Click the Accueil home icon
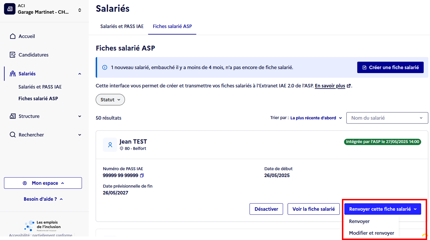The image size is (430, 240). coord(13,36)
